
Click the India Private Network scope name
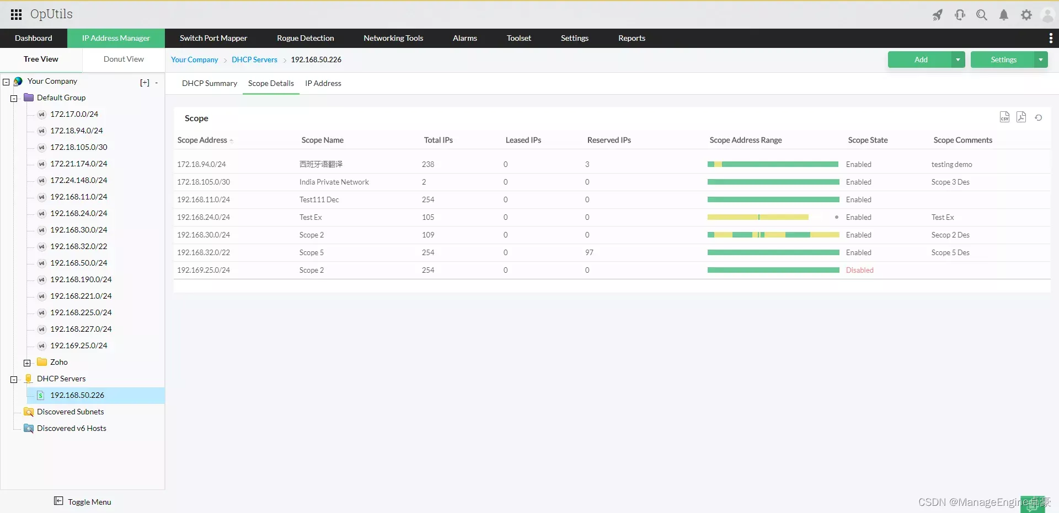(x=334, y=182)
